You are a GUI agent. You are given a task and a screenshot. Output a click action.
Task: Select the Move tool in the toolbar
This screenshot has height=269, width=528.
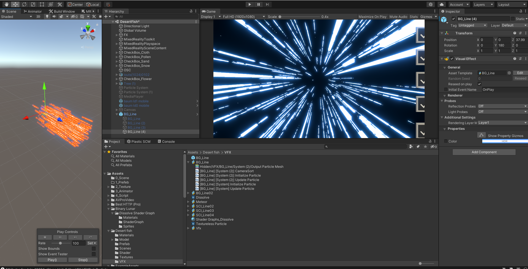click(15, 4)
